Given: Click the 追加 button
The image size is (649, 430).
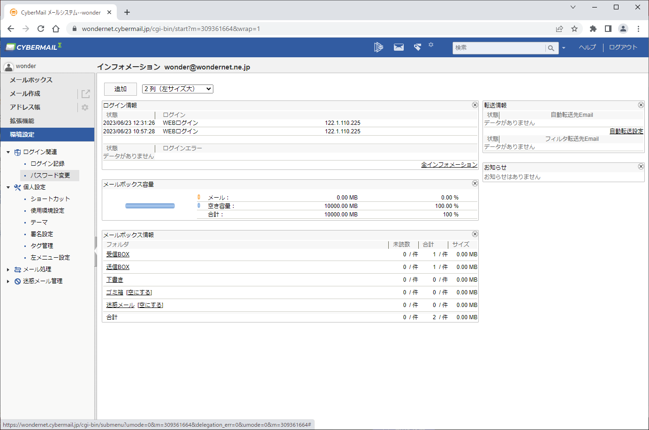Looking at the screenshot, I should pyautogui.click(x=121, y=89).
